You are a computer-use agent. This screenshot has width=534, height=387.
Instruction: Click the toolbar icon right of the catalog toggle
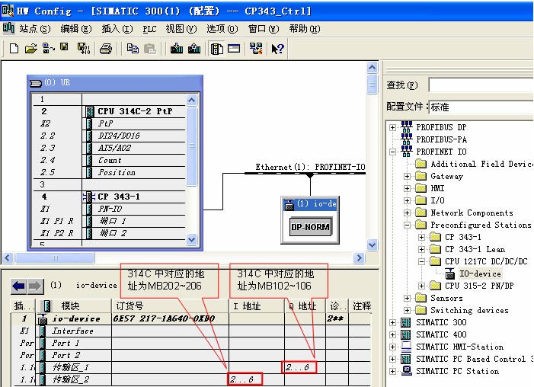tap(234, 49)
